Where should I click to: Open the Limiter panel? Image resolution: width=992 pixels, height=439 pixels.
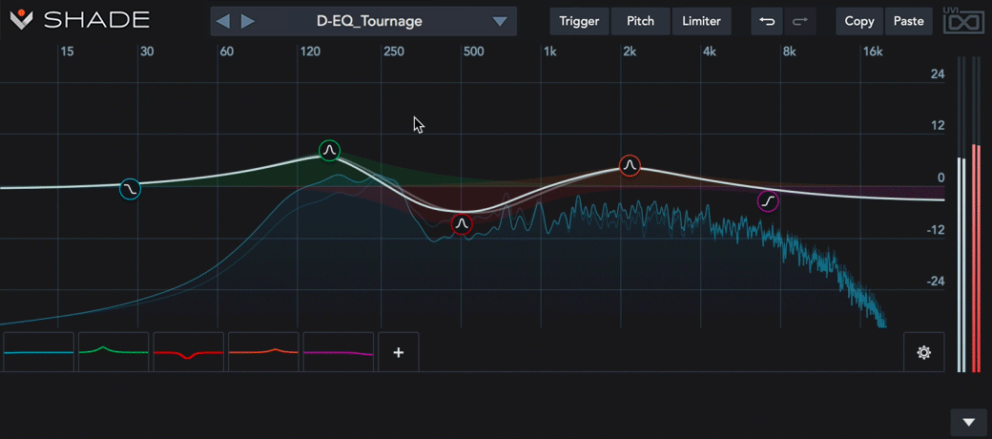tap(701, 21)
